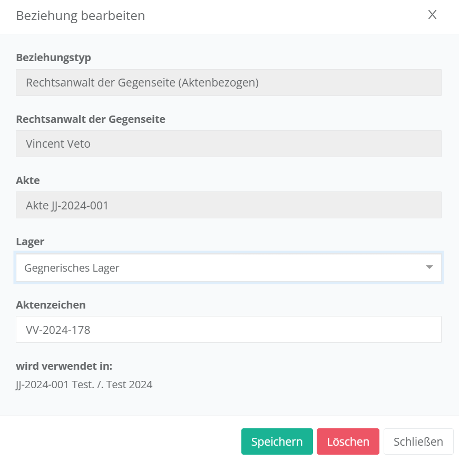Viewport: 459px width, 461px height.
Task: Select the JJ-2024-001 Test ./. Test 2024 entry
Action: coord(84,385)
